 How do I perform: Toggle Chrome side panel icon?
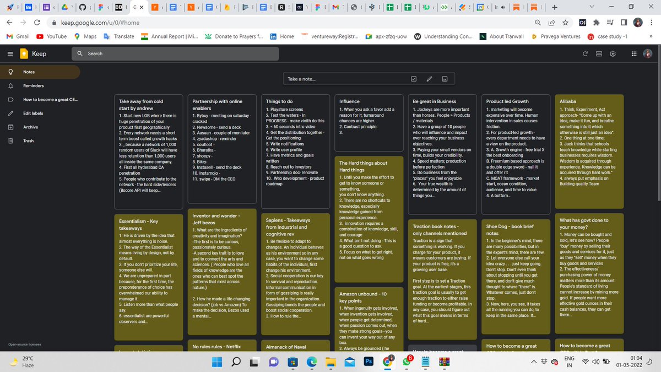coord(624,23)
